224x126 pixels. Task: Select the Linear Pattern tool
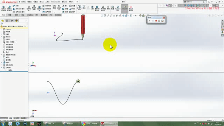click(59, 7)
